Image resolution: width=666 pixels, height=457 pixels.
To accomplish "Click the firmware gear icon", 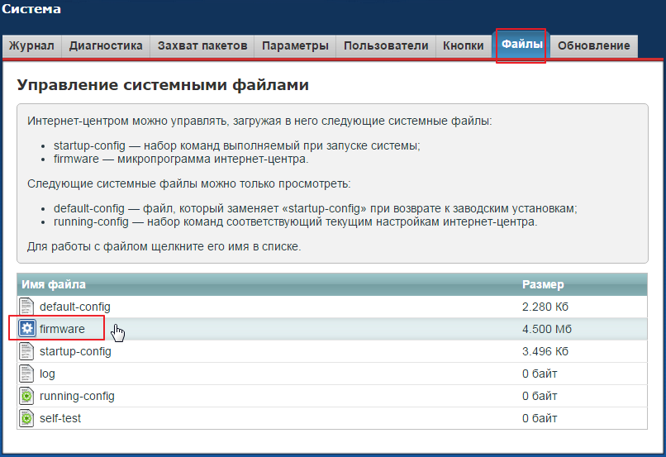I will click(27, 328).
